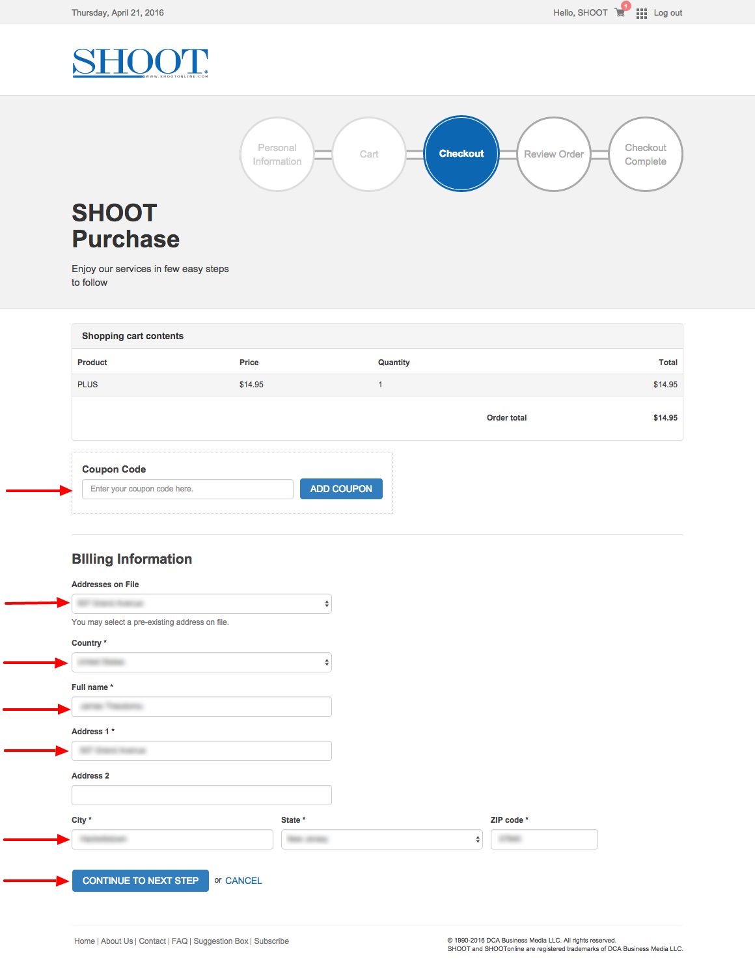Image resolution: width=755 pixels, height=966 pixels.
Task: Click the 'Coupon Code' heading
Action: point(114,469)
